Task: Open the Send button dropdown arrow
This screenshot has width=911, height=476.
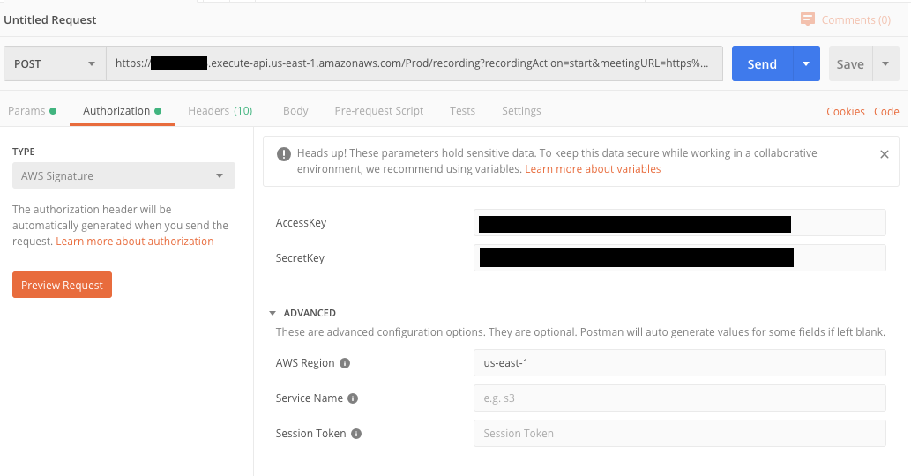Action: point(806,63)
